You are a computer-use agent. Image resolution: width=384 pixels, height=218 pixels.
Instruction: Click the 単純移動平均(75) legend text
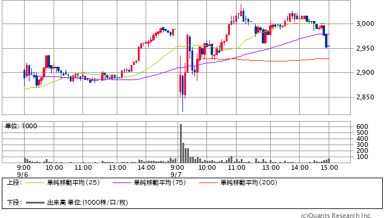pyautogui.click(x=160, y=182)
